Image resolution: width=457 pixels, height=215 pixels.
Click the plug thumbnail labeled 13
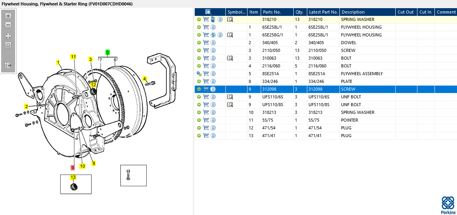click(73, 187)
